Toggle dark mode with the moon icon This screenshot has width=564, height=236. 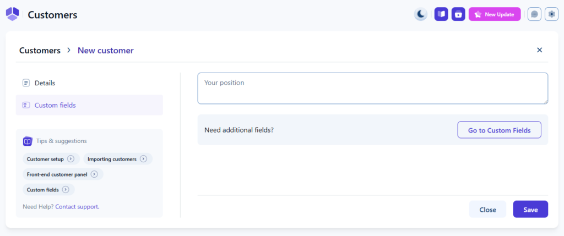tap(421, 14)
